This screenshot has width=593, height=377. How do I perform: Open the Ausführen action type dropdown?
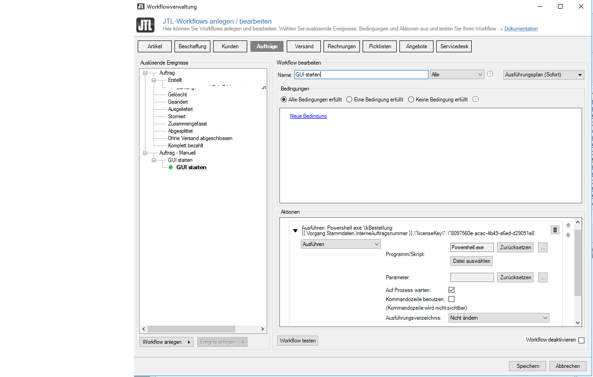tap(341, 244)
